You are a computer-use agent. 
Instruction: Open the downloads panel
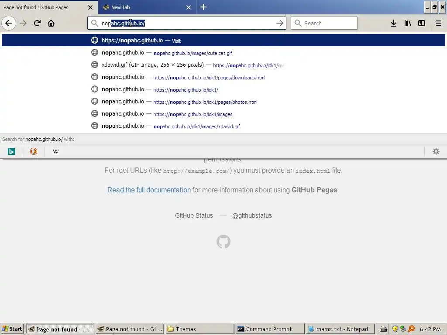(x=394, y=23)
